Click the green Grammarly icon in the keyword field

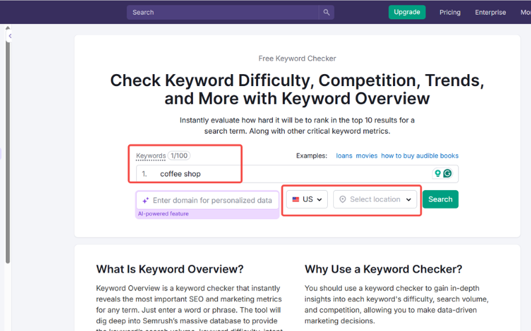click(447, 173)
